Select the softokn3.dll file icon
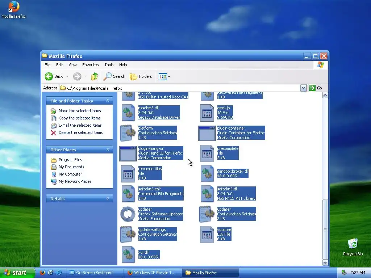Image resolution: width=371 pixels, height=278 pixels. pos(207,194)
